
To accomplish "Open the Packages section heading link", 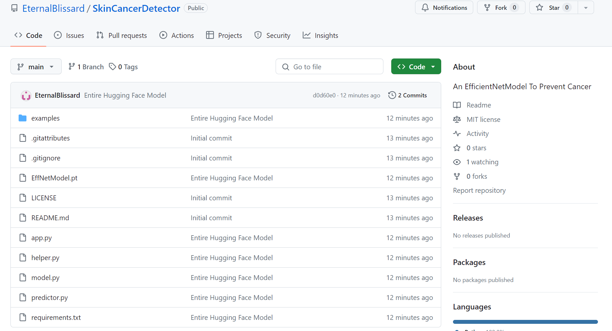I will (x=469, y=262).
